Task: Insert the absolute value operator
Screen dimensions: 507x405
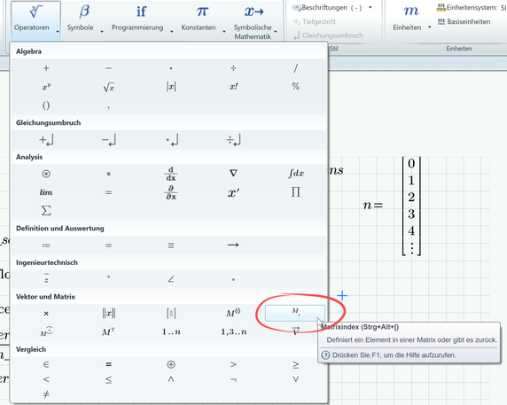Action: [171, 87]
